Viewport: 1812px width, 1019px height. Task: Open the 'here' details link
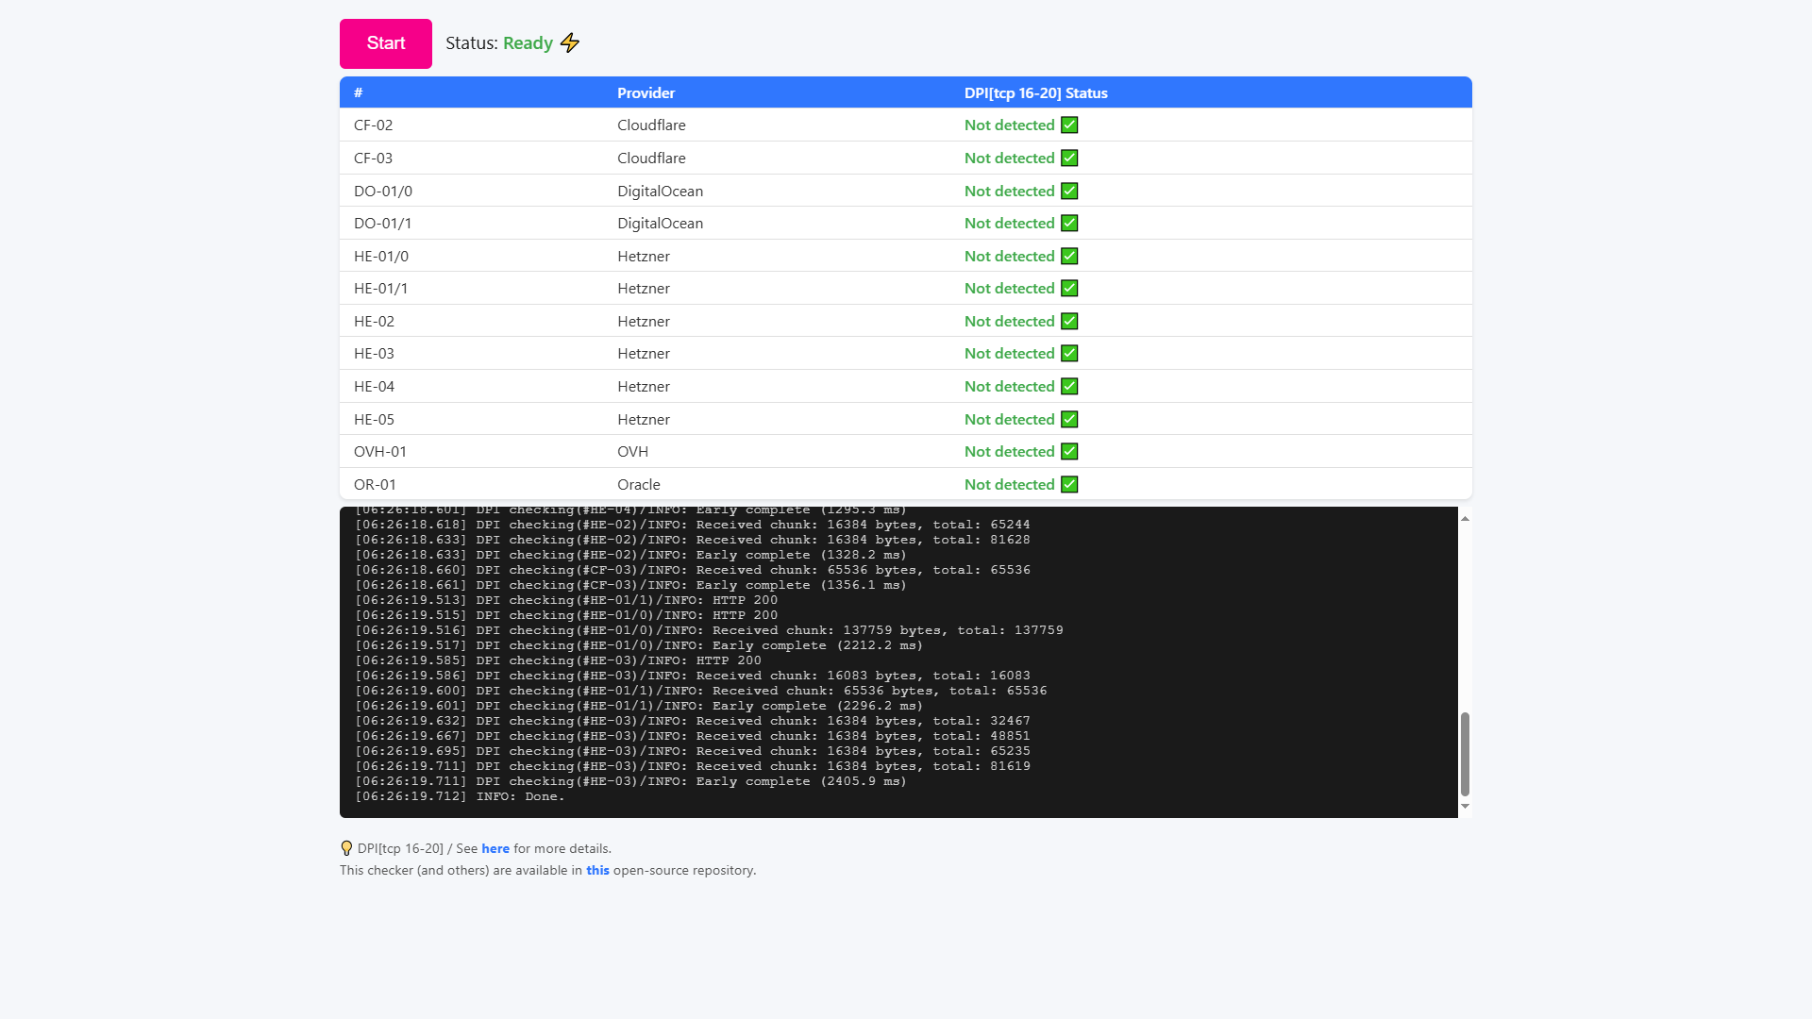495,849
